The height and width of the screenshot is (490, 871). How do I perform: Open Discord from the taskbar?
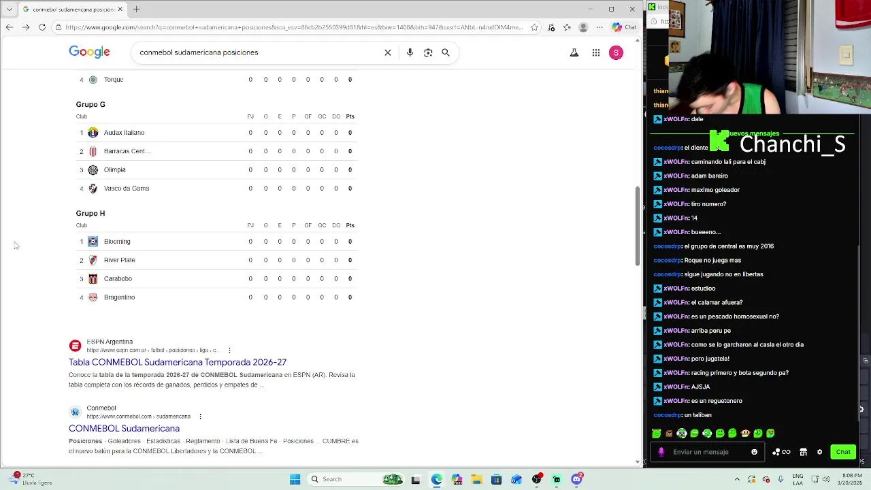coord(577,479)
